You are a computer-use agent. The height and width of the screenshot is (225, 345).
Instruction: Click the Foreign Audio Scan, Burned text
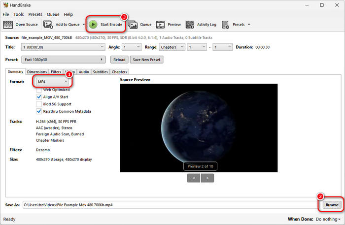60,134
